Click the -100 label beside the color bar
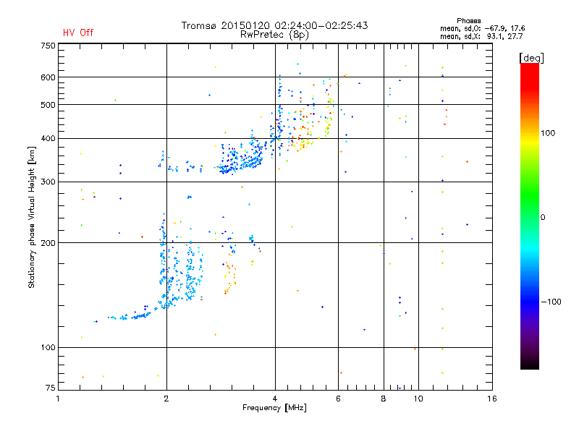 [551, 302]
